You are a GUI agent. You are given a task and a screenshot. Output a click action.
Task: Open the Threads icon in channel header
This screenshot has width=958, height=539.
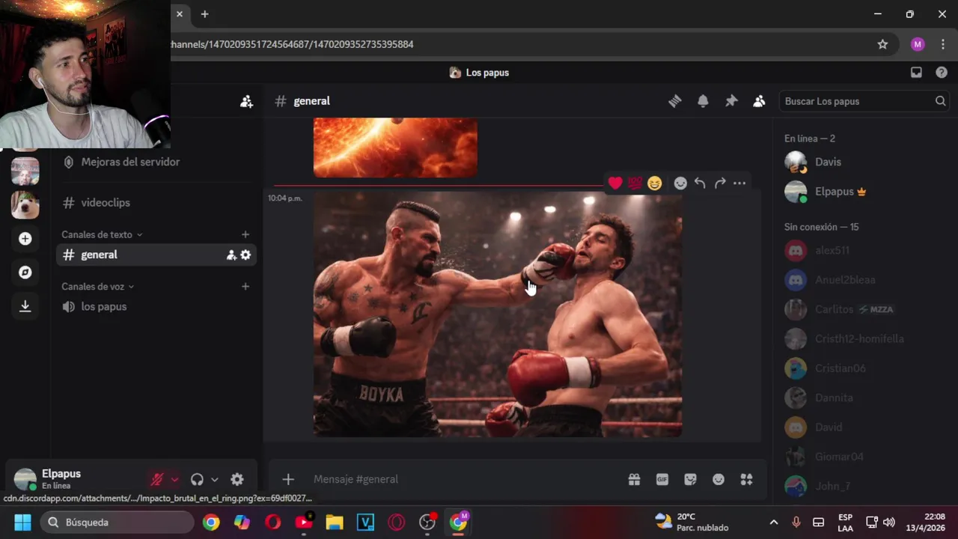pyautogui.click(x=675, y=101)
